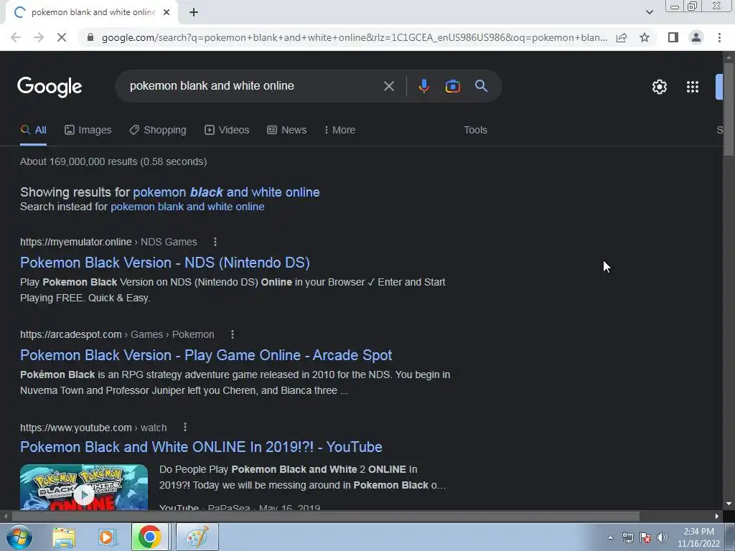Open options for myemulator.online result
Image resolution: width=735 pixels, height=551 pixels.
[215, 242]
